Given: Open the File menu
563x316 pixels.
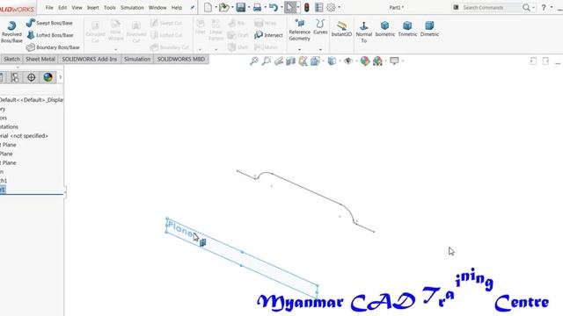Looking at the screenshot, I should point(49,8).
